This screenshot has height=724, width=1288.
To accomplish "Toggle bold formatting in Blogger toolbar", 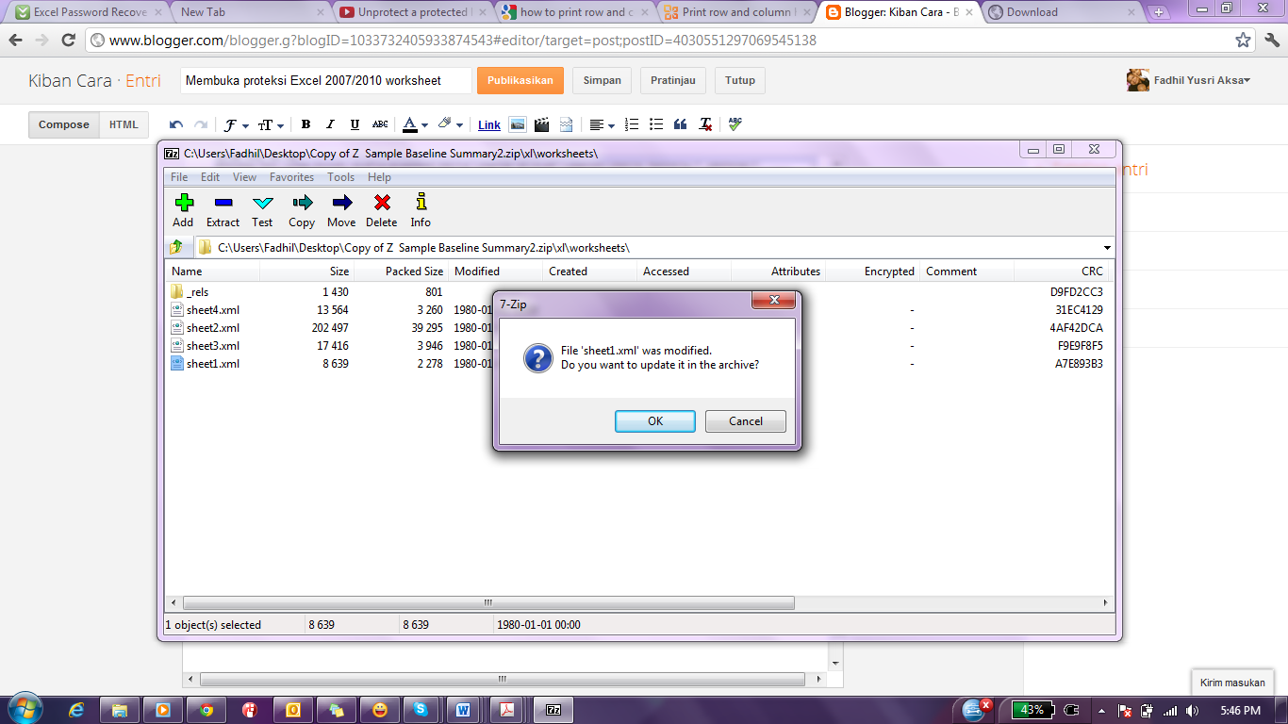I will coord(305,124).
